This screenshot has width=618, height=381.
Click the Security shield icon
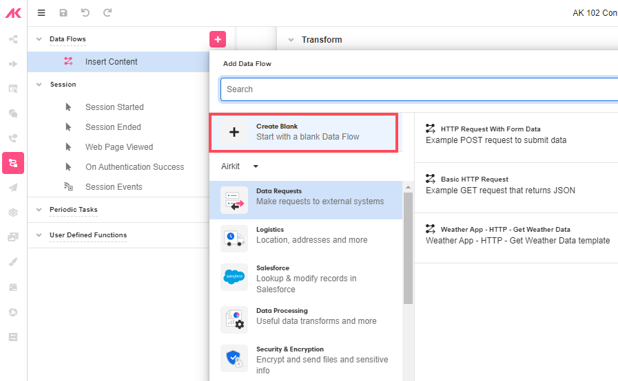click(x=234, y=358)
